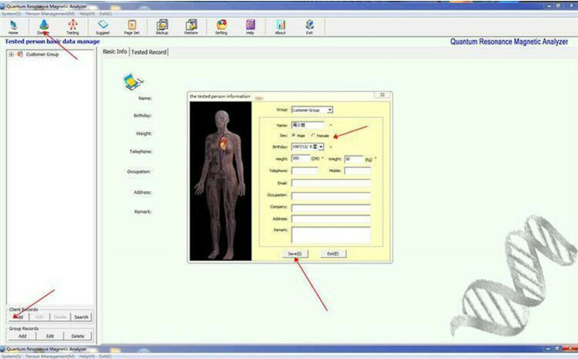
Task: Switch to the Tested Record tab
Action: [x=149, y=52]
